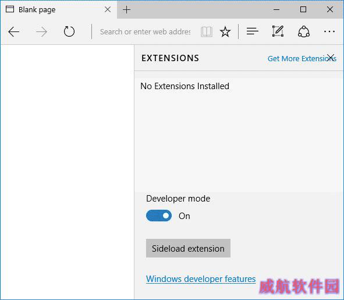
Task: Close the Extensions pane
Action: (x=331, y=58)
